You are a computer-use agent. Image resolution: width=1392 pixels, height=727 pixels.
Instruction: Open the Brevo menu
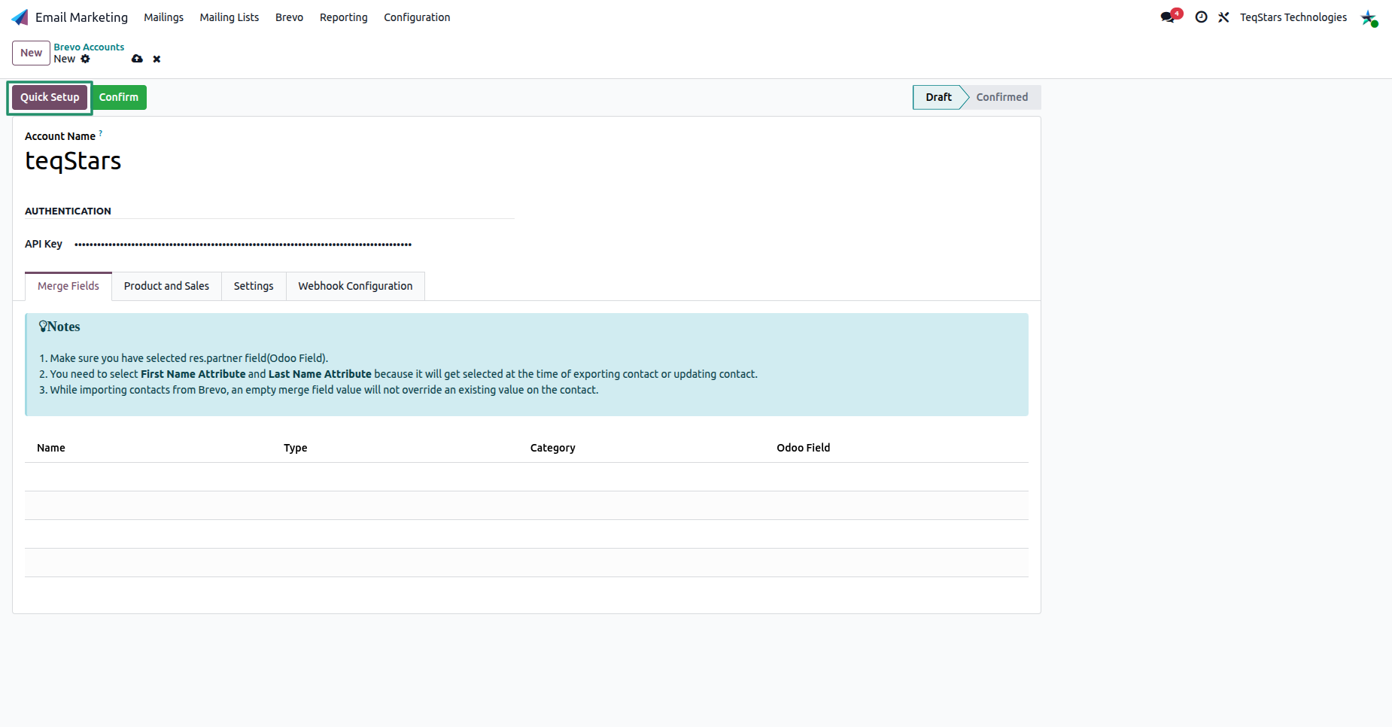click(x=289, y=17)
